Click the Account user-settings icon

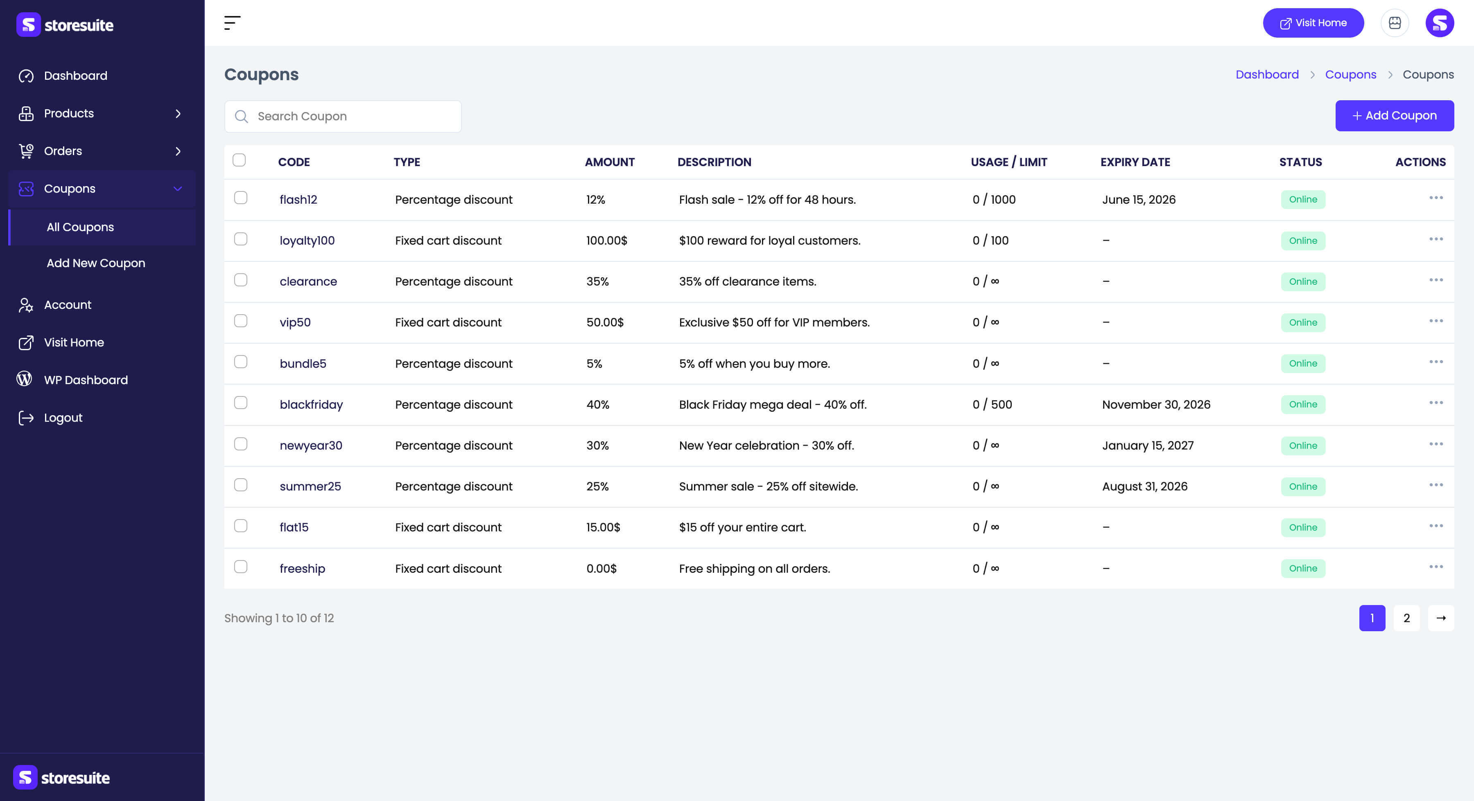point(26,305)
